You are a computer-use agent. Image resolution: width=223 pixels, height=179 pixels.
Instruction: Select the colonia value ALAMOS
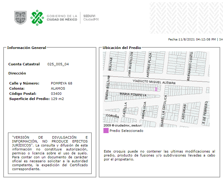pyautogui.click(x=58, y=88)
